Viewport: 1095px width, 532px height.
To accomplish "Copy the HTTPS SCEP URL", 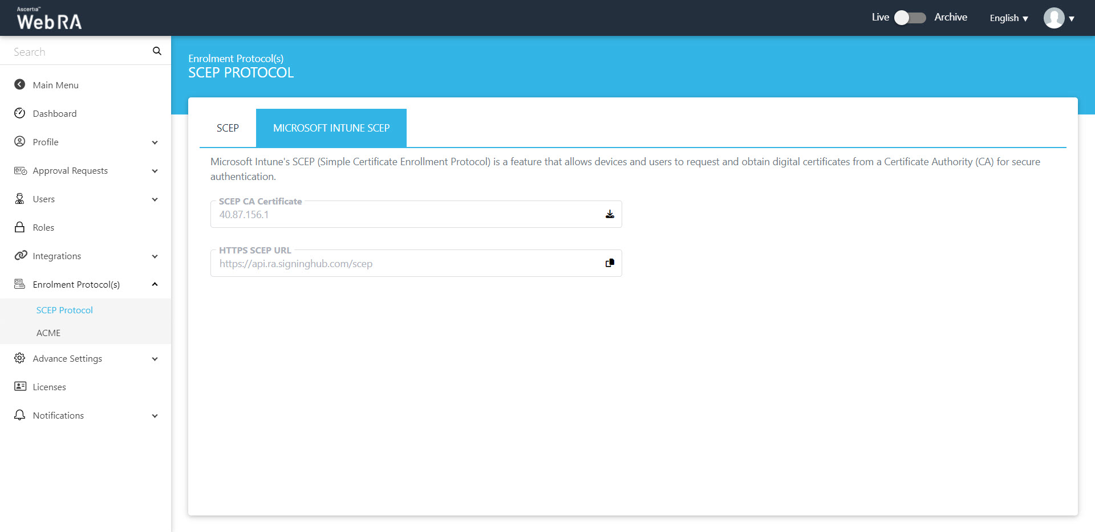I will (610, 263).
